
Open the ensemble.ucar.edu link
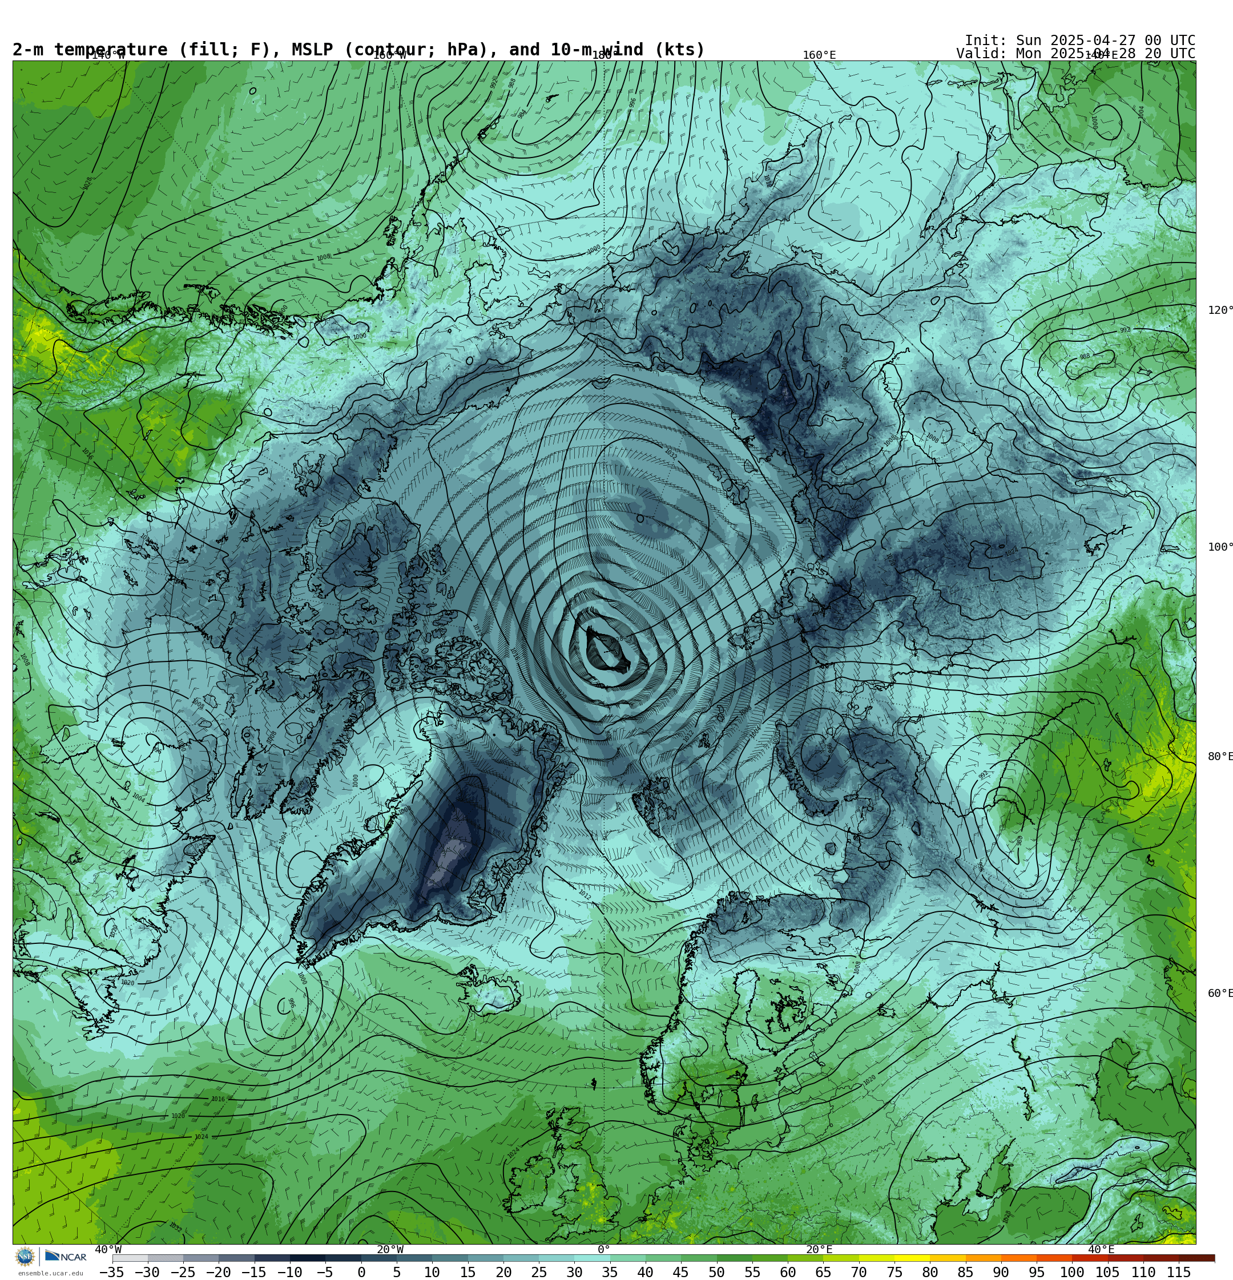click(x=50, y=1273)
